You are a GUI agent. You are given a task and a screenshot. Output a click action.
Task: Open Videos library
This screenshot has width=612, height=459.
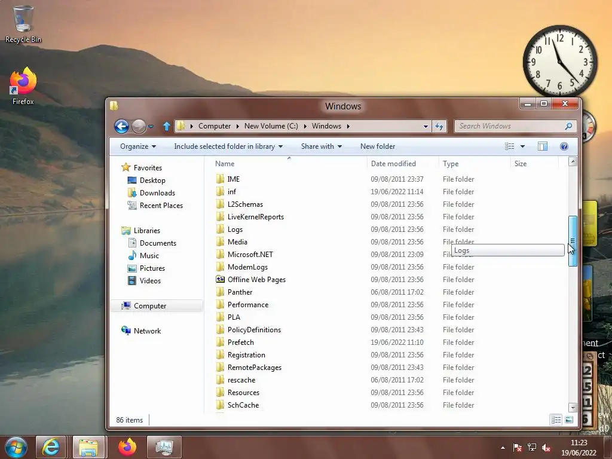(x=150, y=281)
